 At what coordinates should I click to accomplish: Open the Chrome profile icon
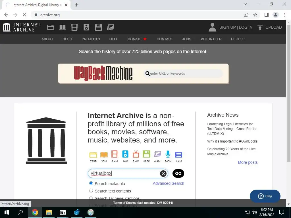click(276, 15)
